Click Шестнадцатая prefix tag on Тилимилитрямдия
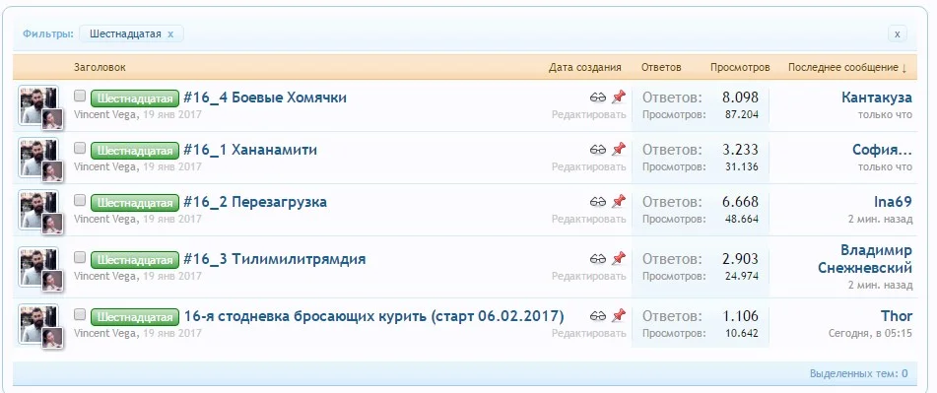 [x=135, y=260]
